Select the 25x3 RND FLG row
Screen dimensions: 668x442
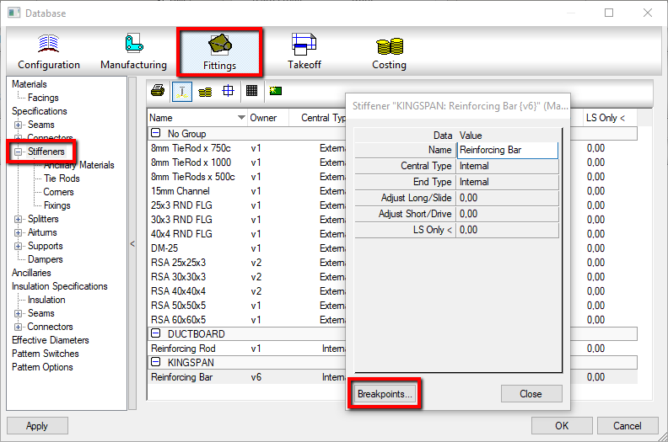click(x=248, y=205)
